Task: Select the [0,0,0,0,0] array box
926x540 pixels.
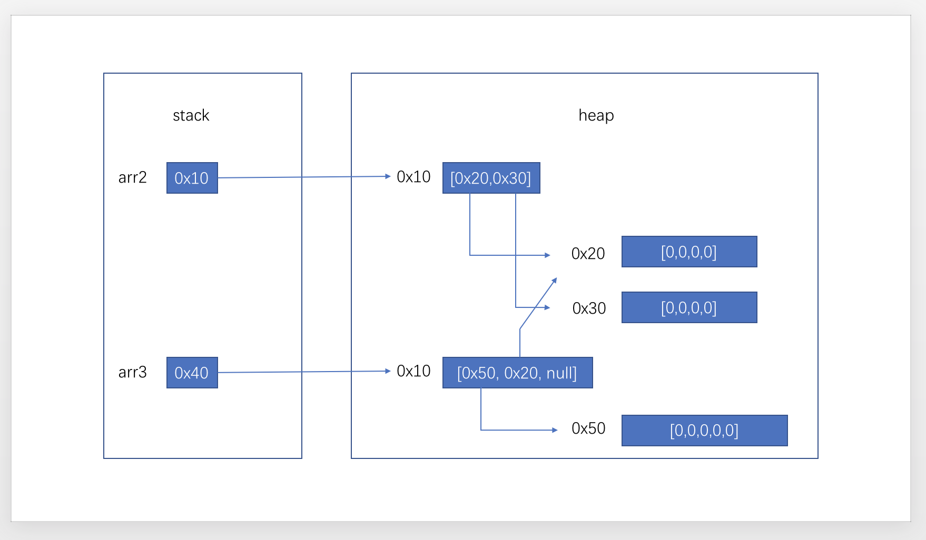Action: tap(704, 431)
